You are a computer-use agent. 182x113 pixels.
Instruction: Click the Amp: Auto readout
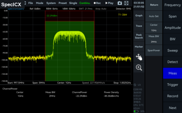(101, 9)
